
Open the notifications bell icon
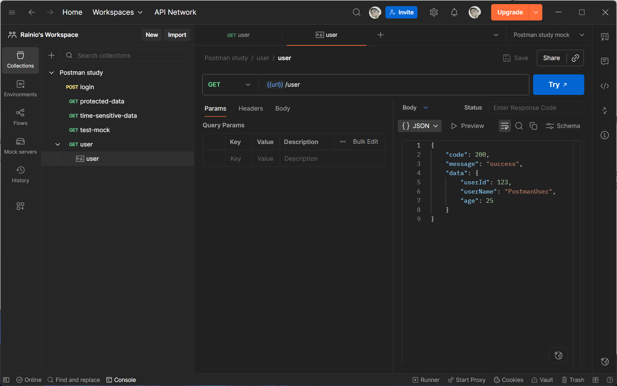454,12
